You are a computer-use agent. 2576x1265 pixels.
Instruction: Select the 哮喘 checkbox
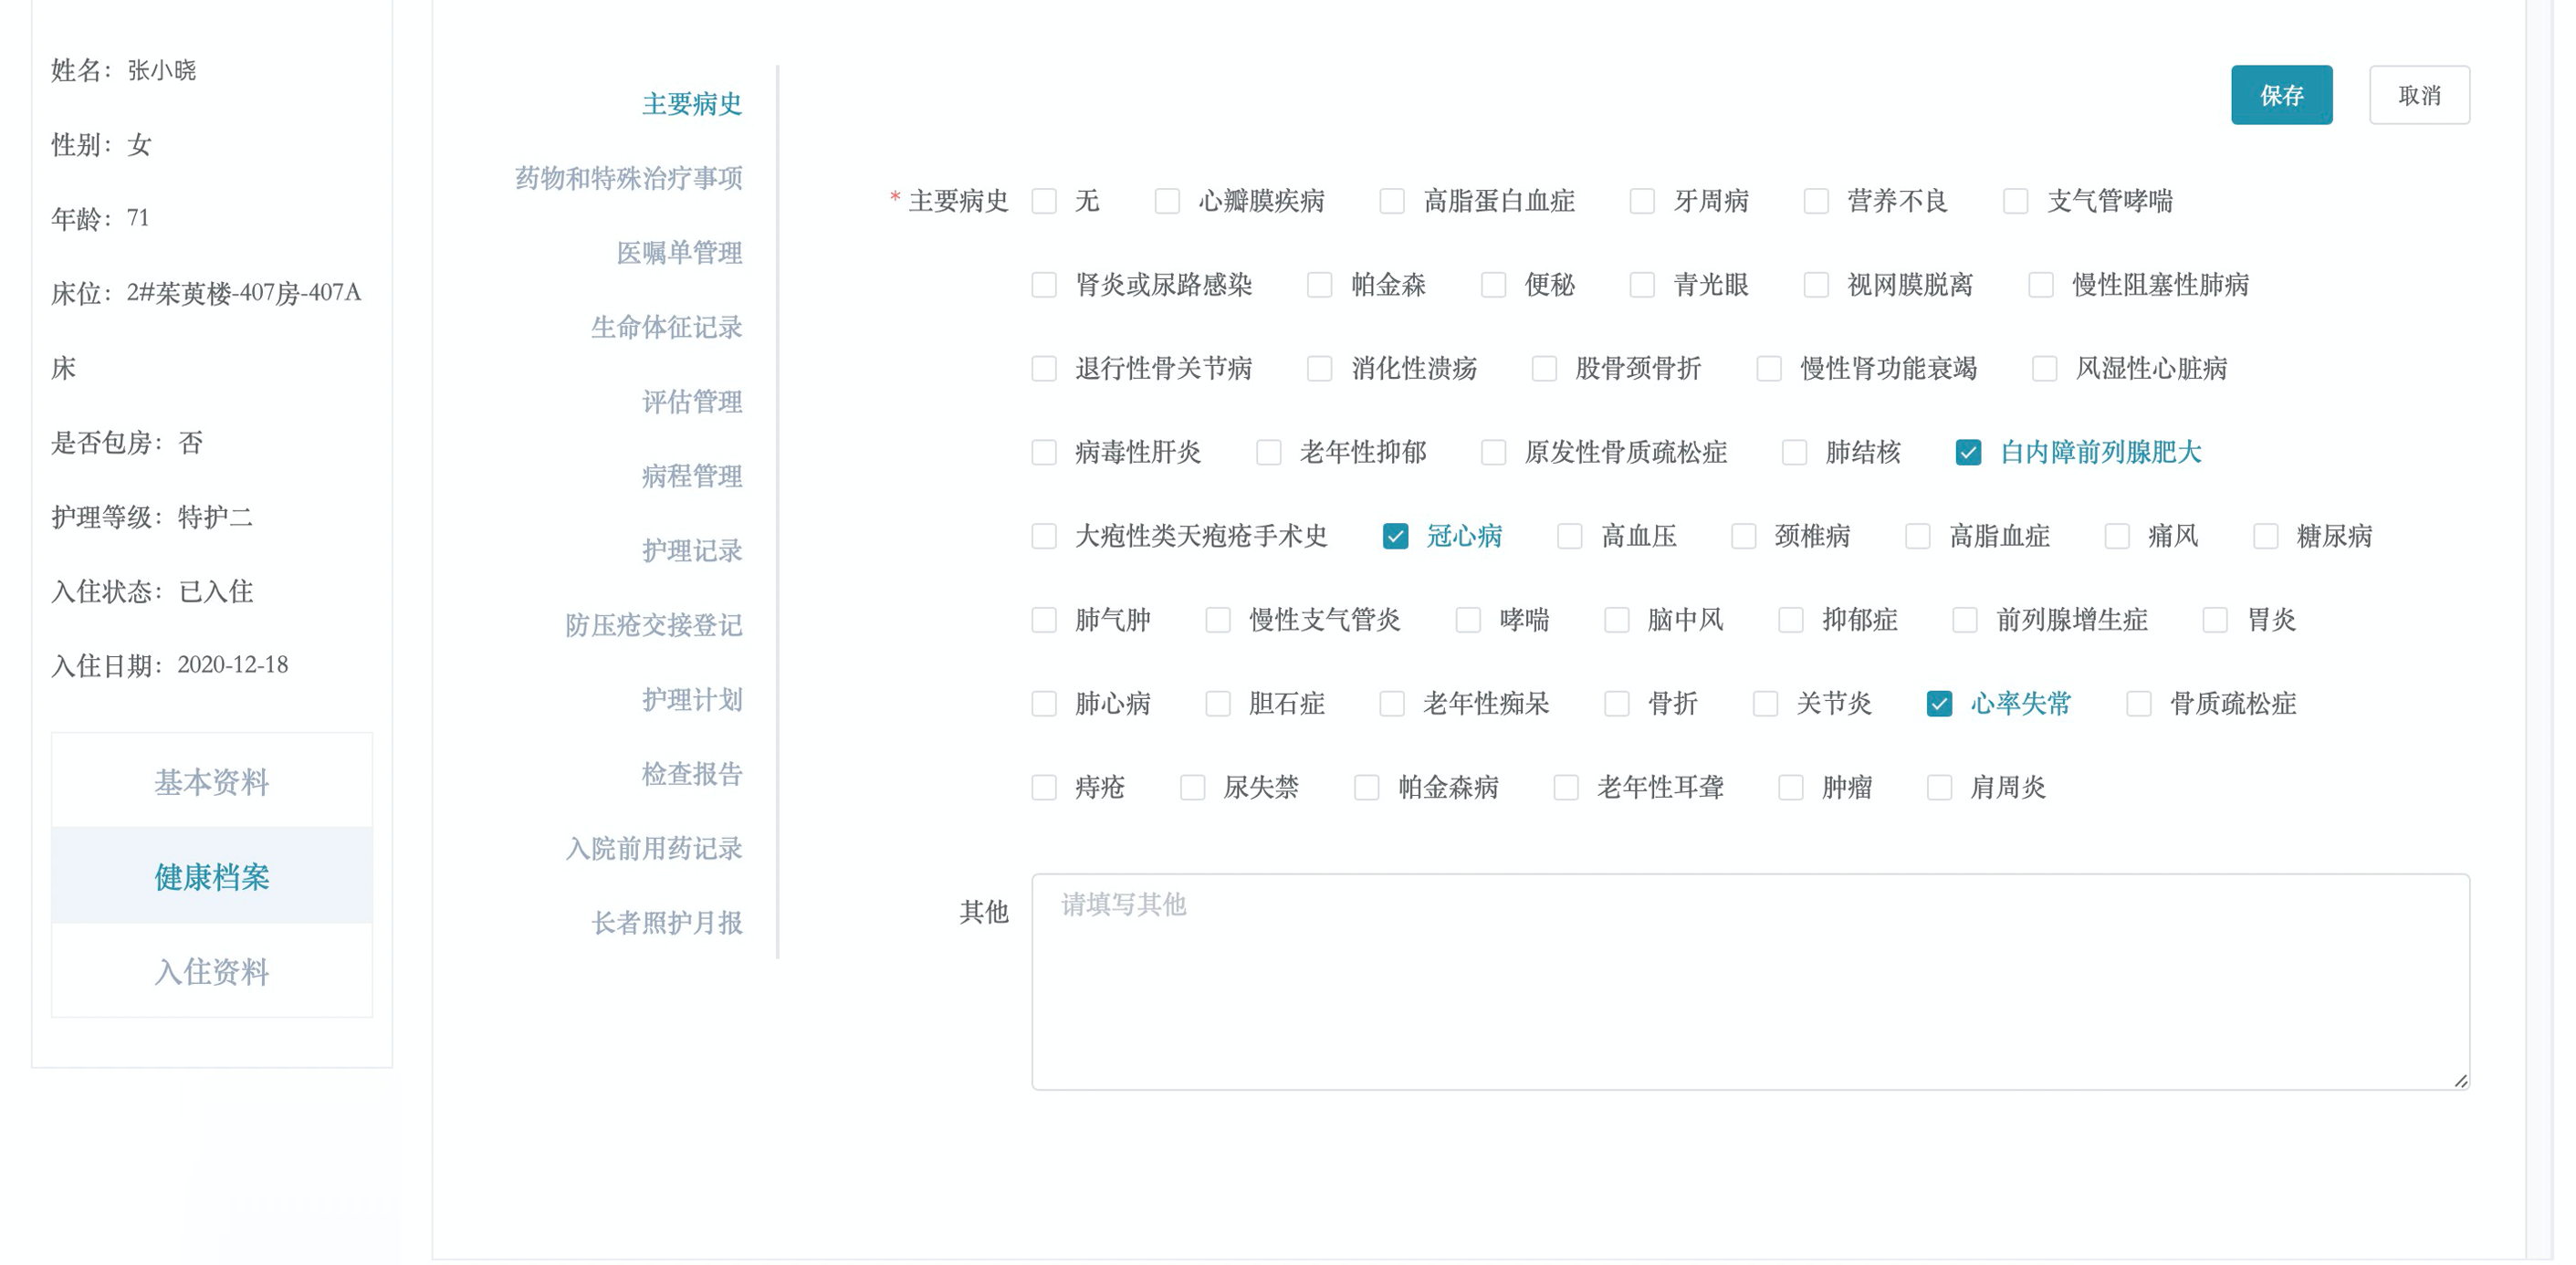coord(1468,621)
